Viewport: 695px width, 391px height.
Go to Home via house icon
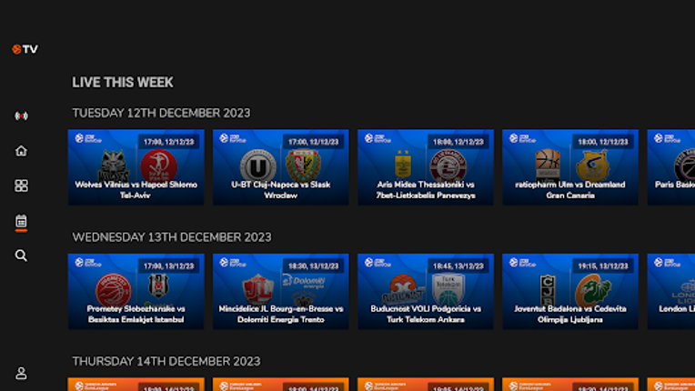pyautogui.click(x=21, y=151)
